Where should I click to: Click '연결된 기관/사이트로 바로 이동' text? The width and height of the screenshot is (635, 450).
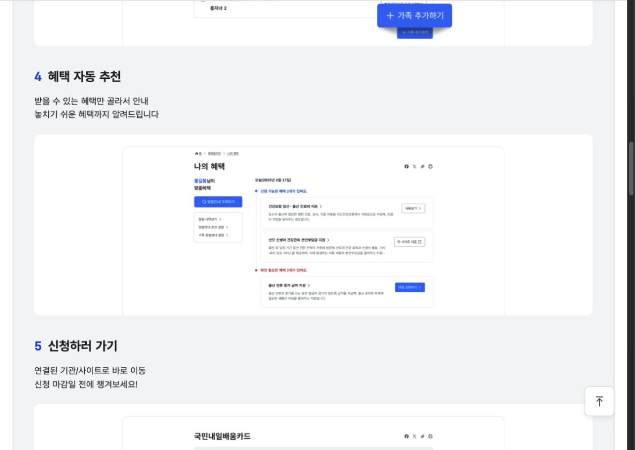90,371
